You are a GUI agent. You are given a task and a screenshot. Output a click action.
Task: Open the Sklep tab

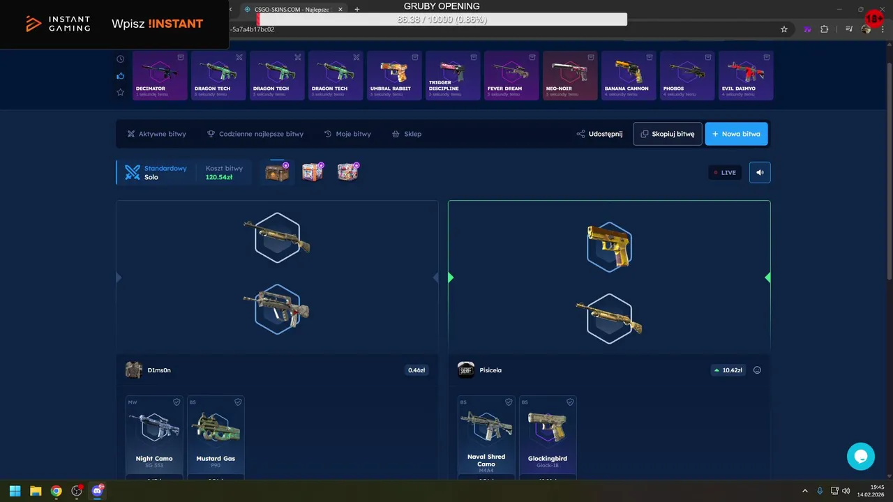point(407,134)
